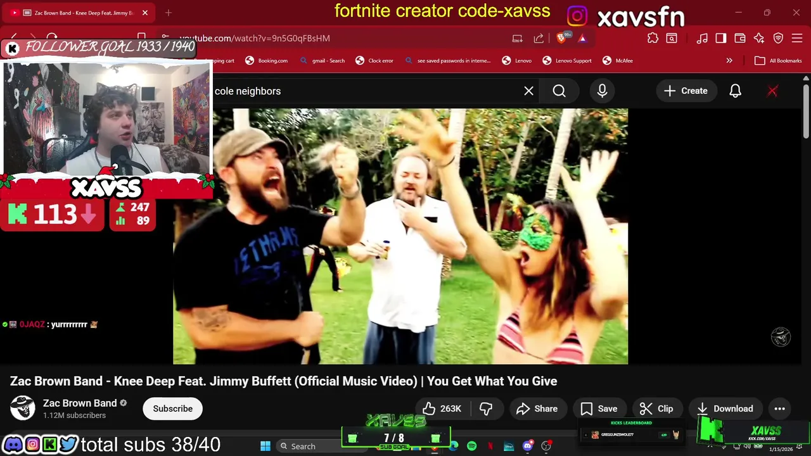Open Microsoft Edge from the taskbar
This screenshot has height=456, width=811.
coord(454,446)
